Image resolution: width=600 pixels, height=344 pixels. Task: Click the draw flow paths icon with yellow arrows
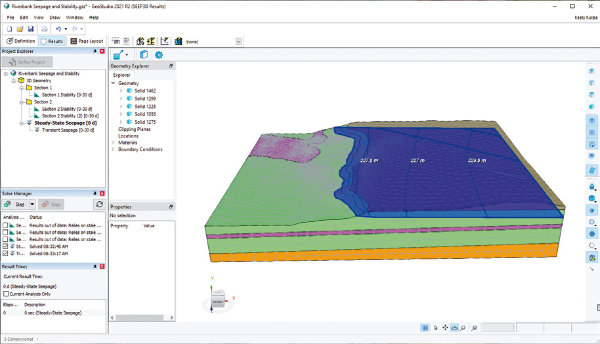point(151,41)
